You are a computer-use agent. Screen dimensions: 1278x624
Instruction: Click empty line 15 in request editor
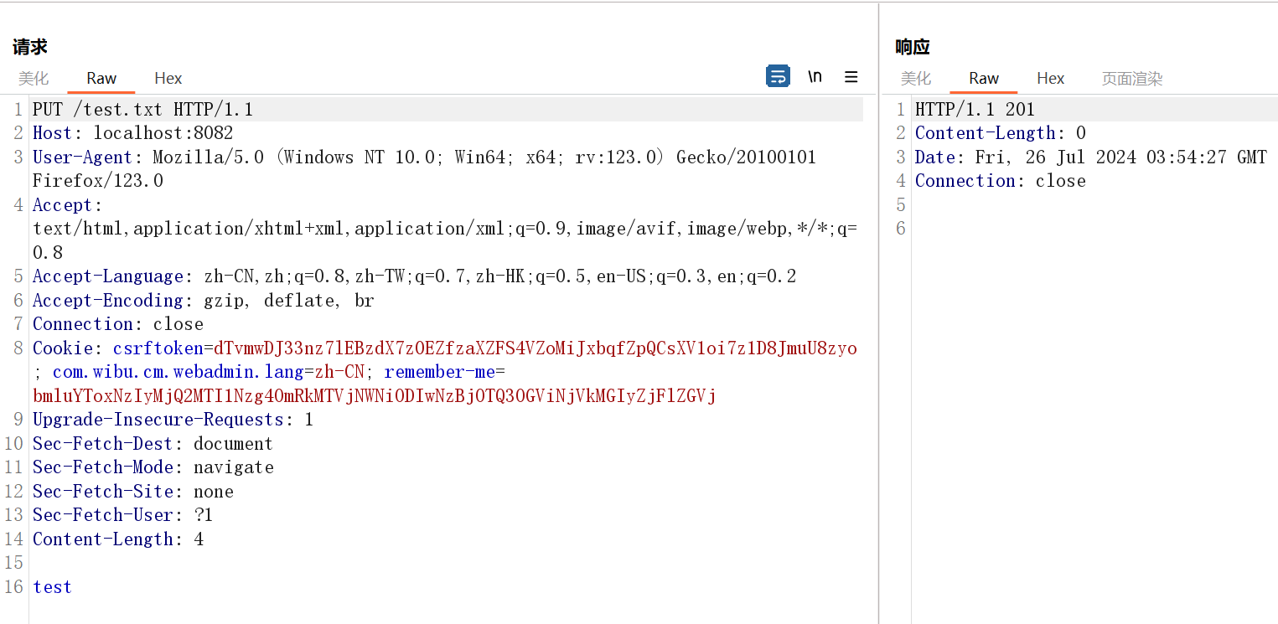[x=448, y=562]
